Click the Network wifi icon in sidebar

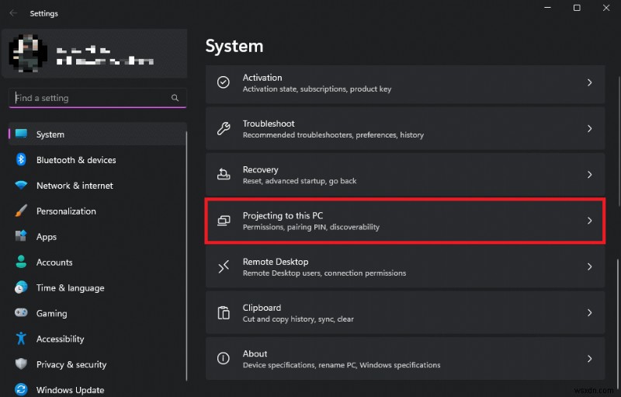tap(21, 185)
